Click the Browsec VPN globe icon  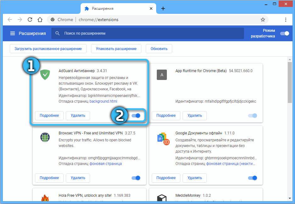pyautogui.click(x=46, y=138)
